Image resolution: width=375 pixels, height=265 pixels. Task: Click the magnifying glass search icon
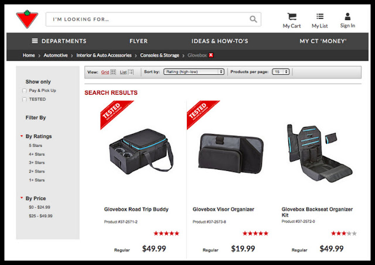[x=253, y=19]
